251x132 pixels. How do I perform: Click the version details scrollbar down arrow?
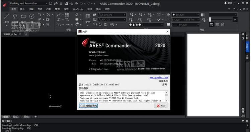[x=166, y=101]
